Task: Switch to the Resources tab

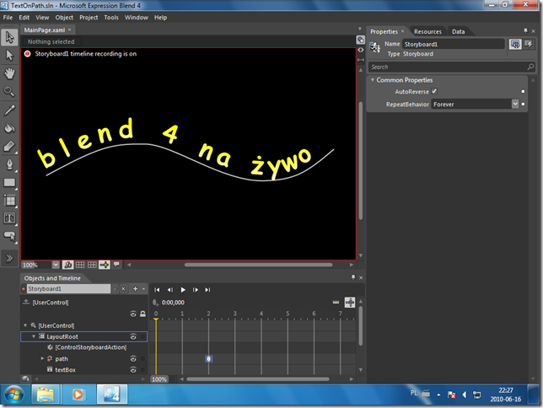Action: tap(427, 31)
